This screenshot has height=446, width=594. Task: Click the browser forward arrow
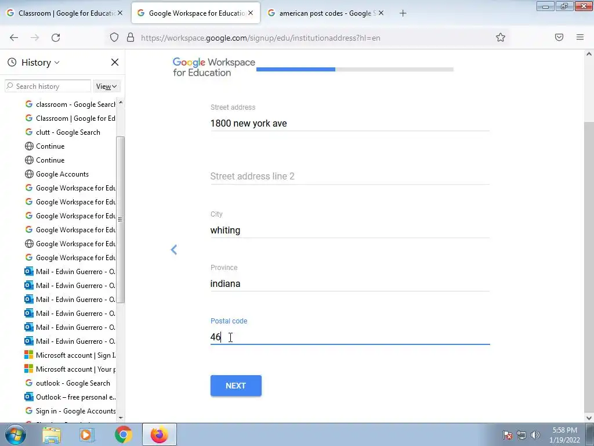[x=35, y=38]
